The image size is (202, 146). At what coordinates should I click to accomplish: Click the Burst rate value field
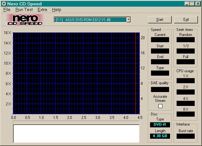point(186,136)
